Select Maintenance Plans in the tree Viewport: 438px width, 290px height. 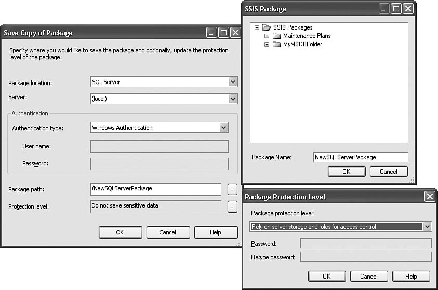307,36
